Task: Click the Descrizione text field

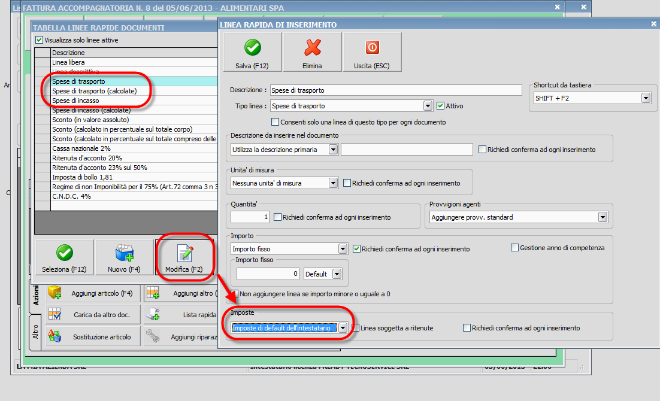Action: point(396,90)
